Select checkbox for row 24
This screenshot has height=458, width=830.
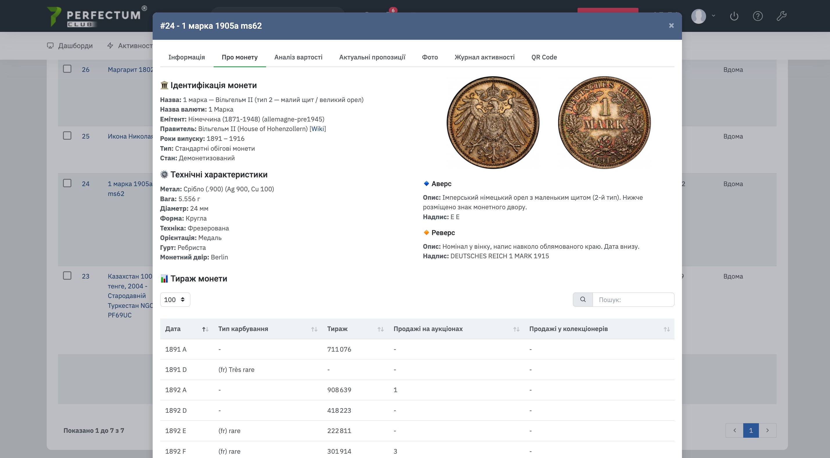[67, 183]
